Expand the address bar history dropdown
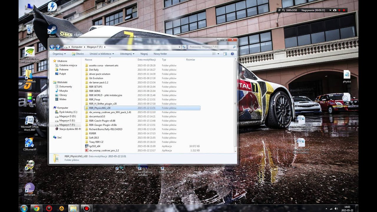Viewport: 377px width, 212px height. click(180, 47)
